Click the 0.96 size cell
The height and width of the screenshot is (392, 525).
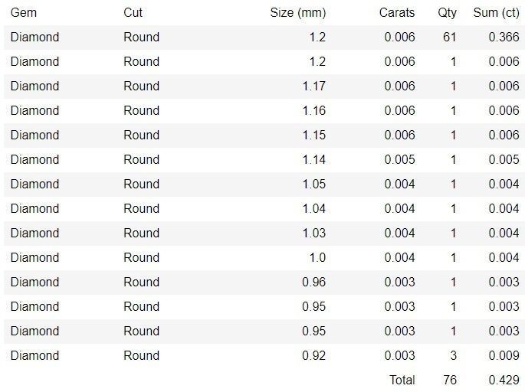313,282
